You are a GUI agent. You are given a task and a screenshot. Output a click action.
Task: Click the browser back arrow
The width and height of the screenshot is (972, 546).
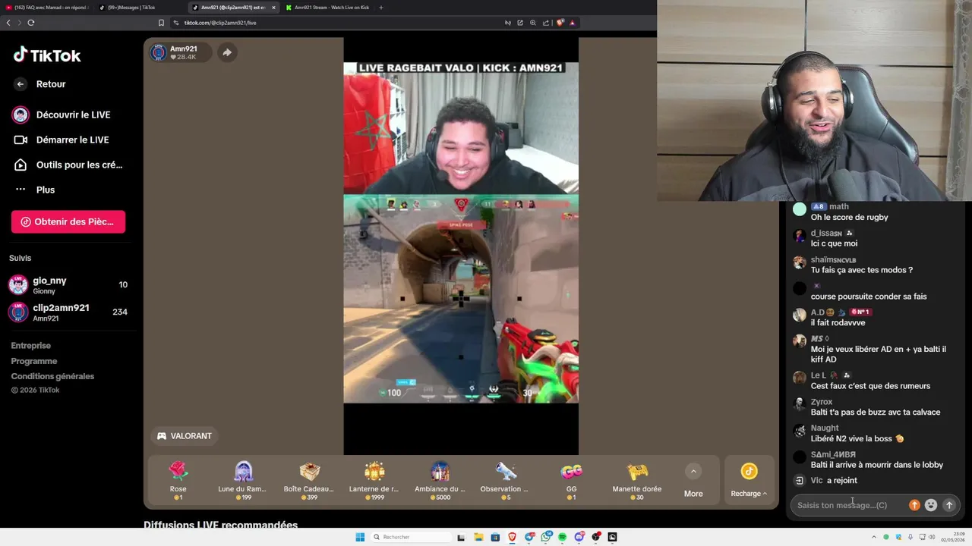(8, 23)
